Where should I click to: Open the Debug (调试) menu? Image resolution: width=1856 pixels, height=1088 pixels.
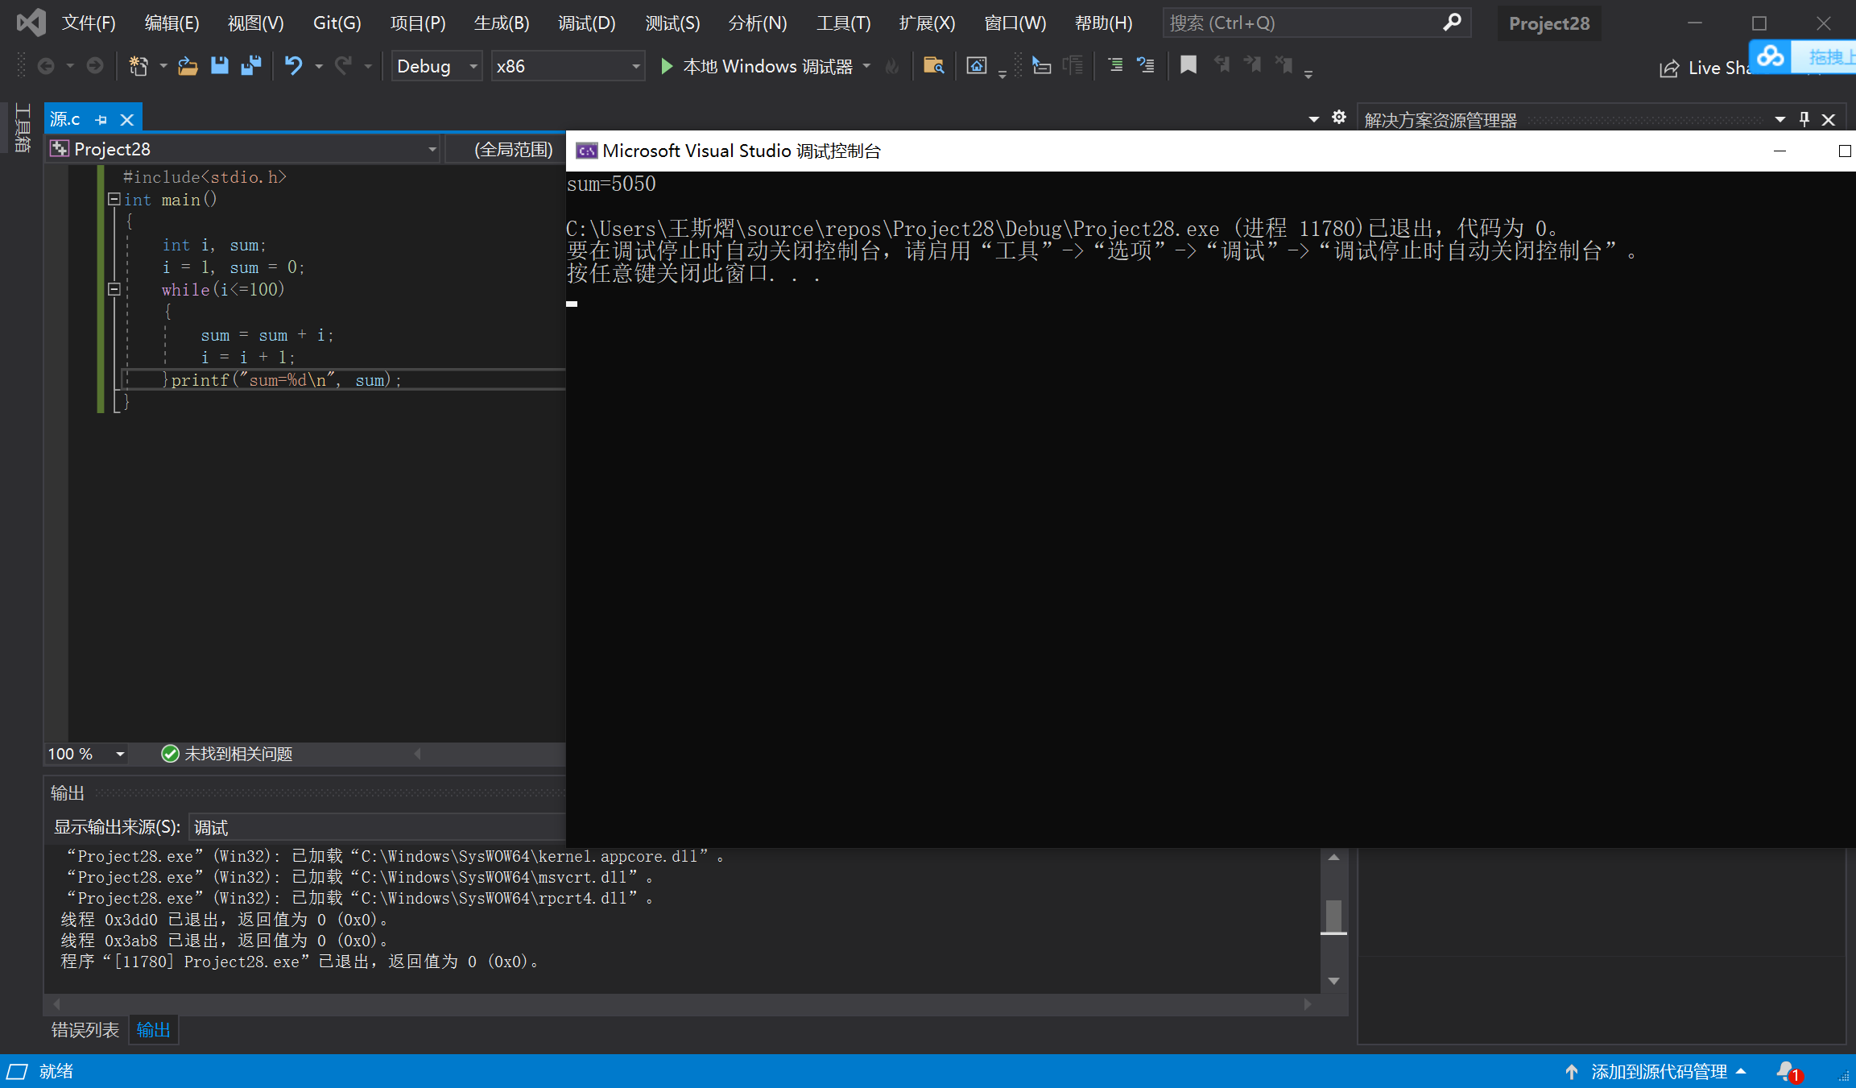click(x=586, y=23)
